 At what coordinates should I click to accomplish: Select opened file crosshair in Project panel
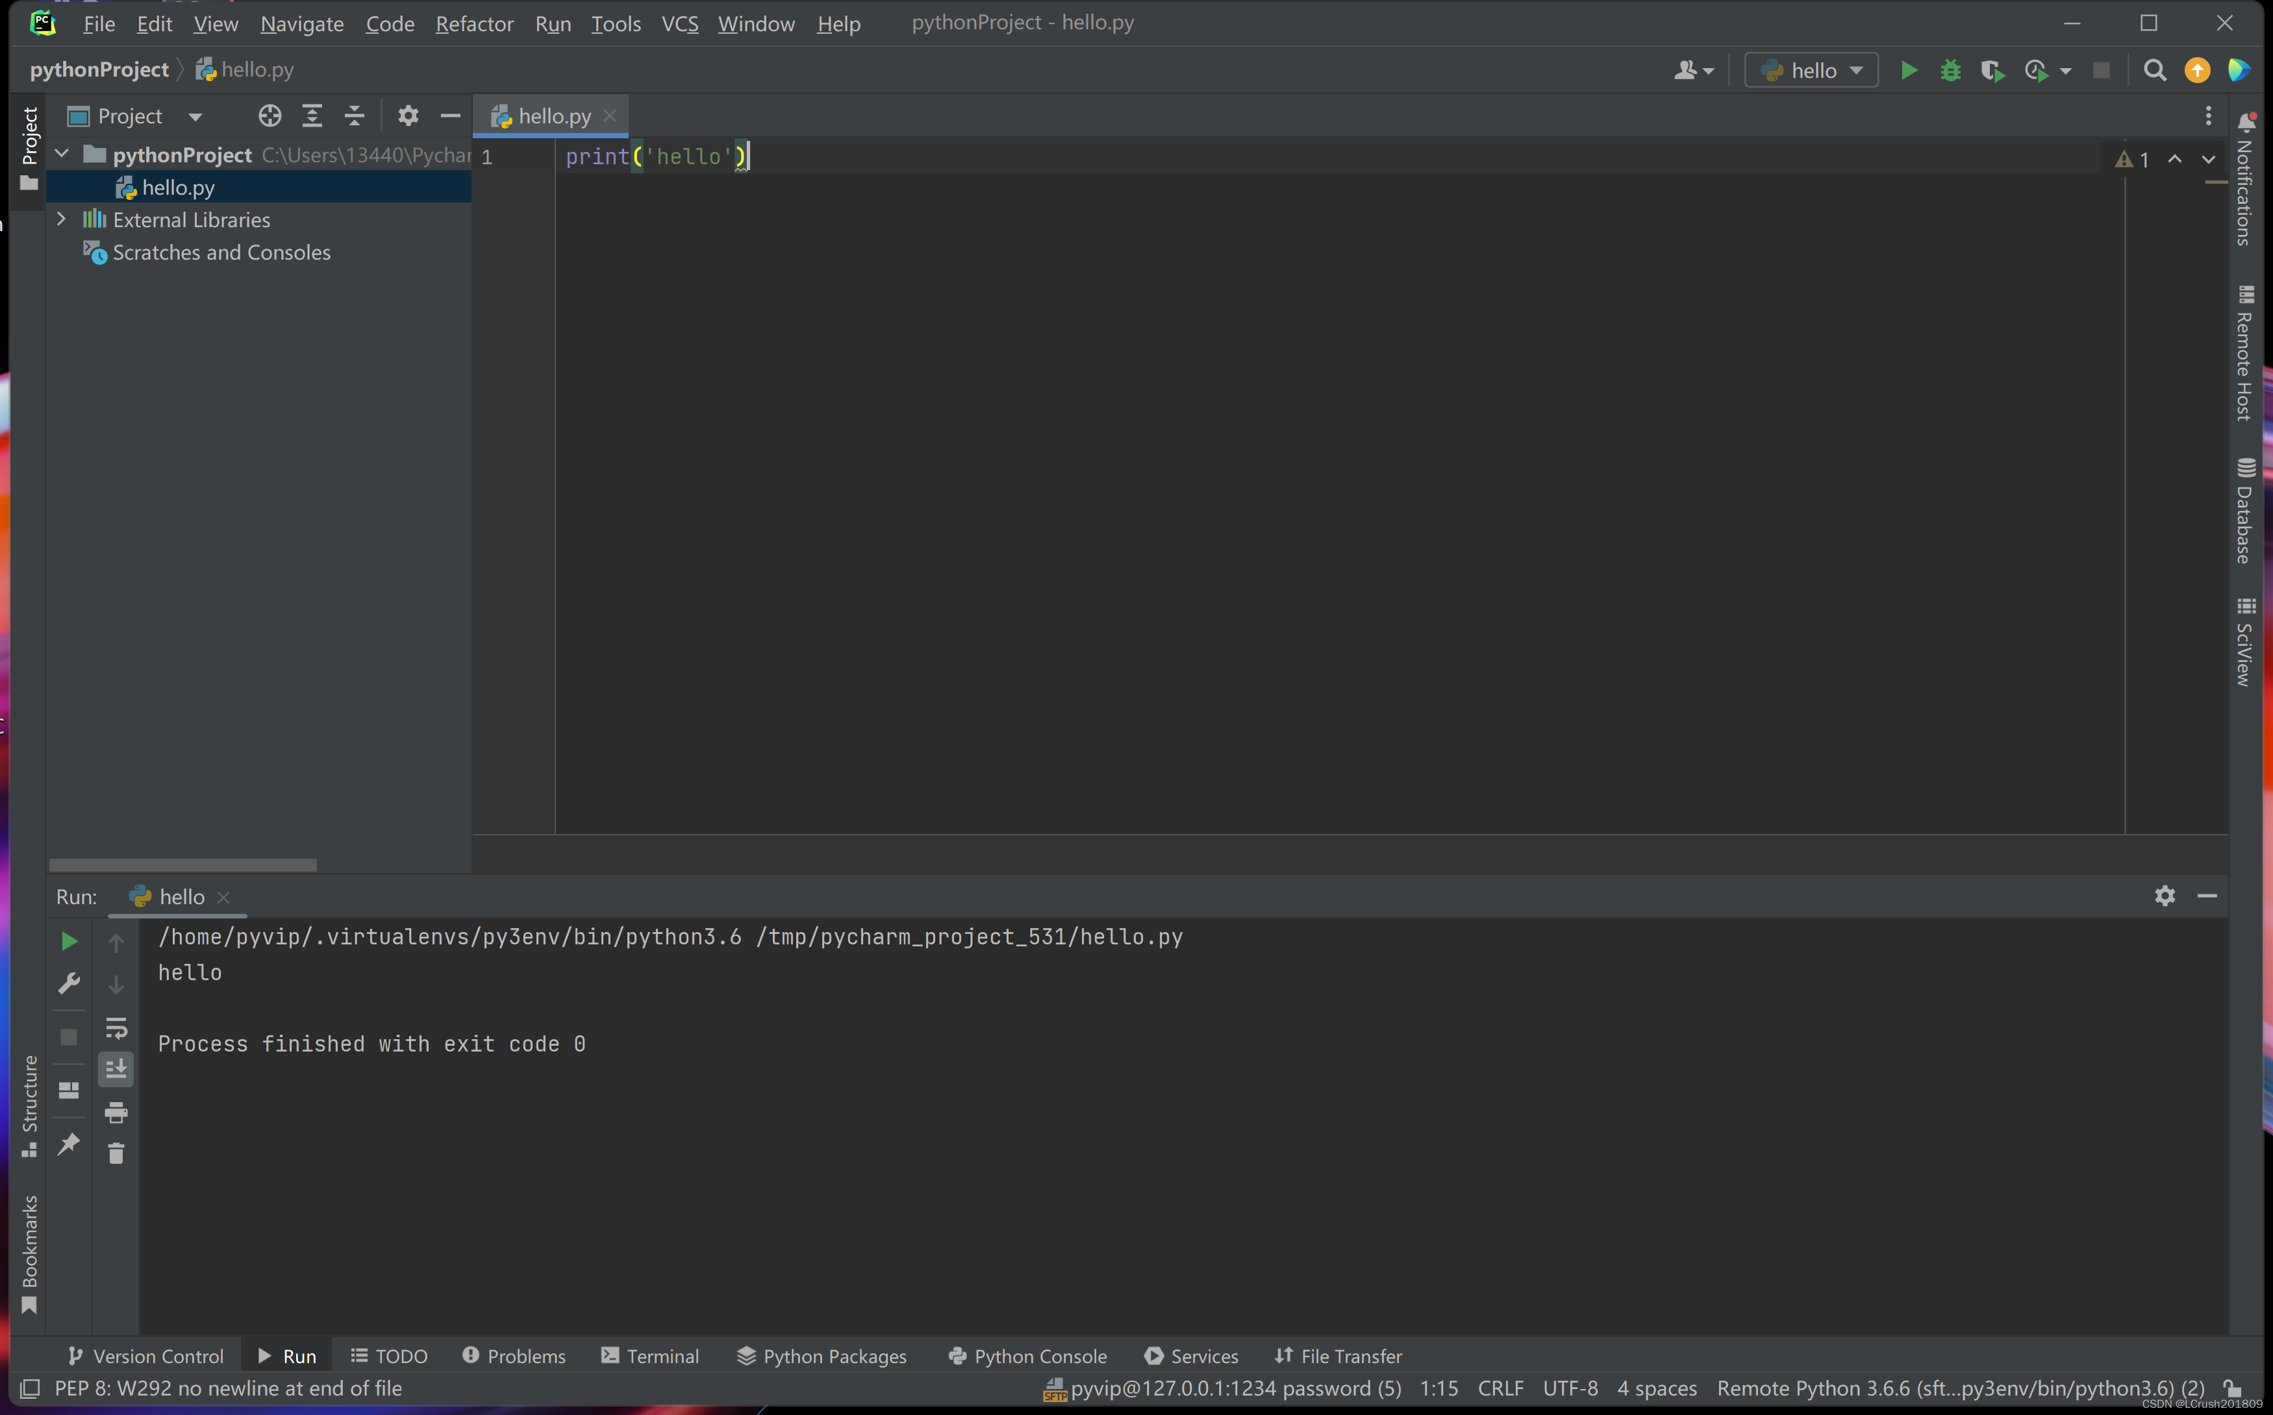coord(270,115)
